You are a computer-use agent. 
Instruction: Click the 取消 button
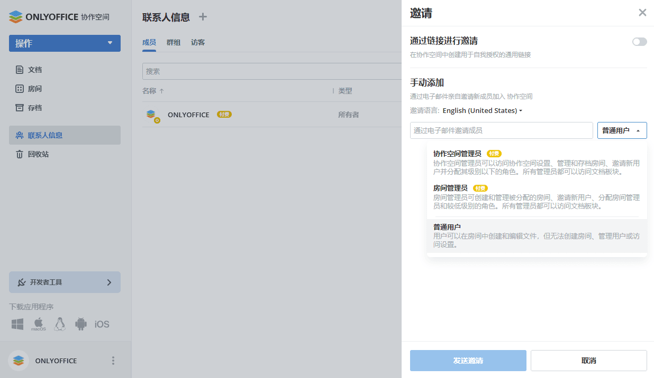coord(589,361)
